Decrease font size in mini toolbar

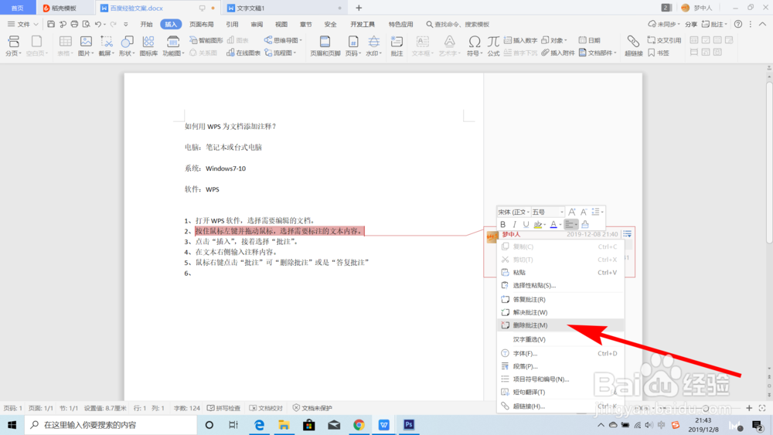(x=584, y=212)
